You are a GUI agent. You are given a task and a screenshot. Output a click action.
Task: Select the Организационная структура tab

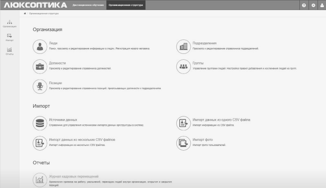126,5
